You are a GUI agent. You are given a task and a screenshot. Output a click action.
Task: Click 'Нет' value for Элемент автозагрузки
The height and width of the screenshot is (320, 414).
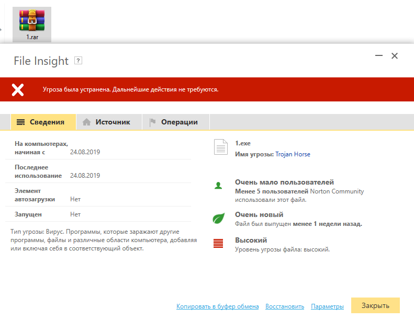click(75, 199)
